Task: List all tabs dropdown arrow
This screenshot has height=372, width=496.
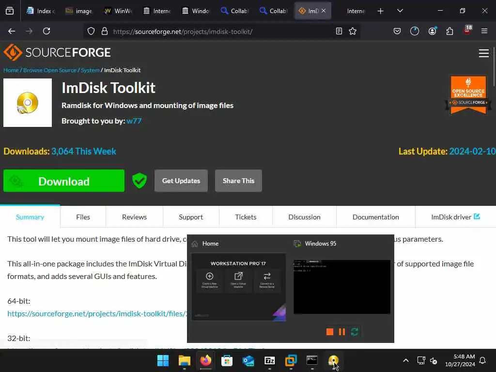Action: [400, 11]
